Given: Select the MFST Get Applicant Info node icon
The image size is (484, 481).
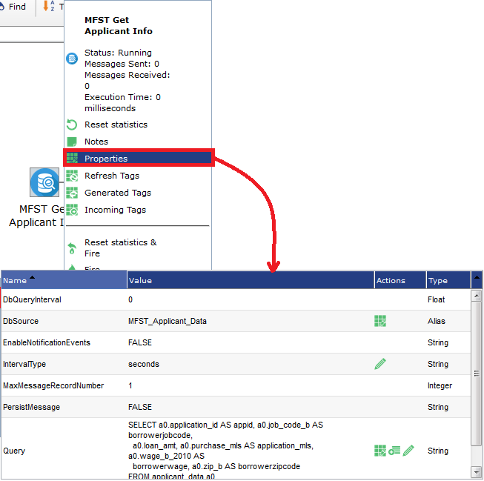Looking at the screenshot, I should pyautogui.click(x=44, y=182).
